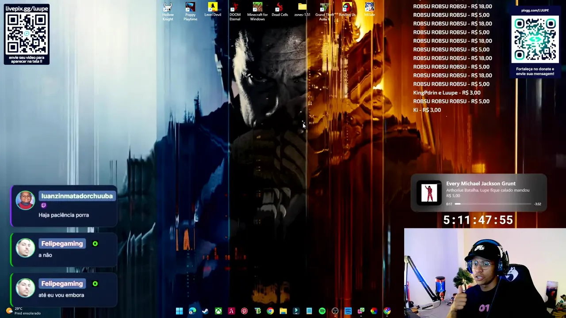Open the green TB app in taskbar
This screenshot has height=318, width=566.
pyautogui.click(x=257, y=311)
